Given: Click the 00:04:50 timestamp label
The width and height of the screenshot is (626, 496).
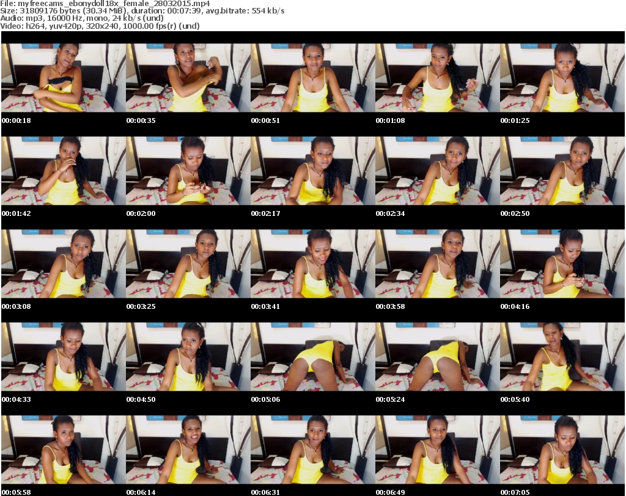Looking at the screenshot, I should 141,399.
